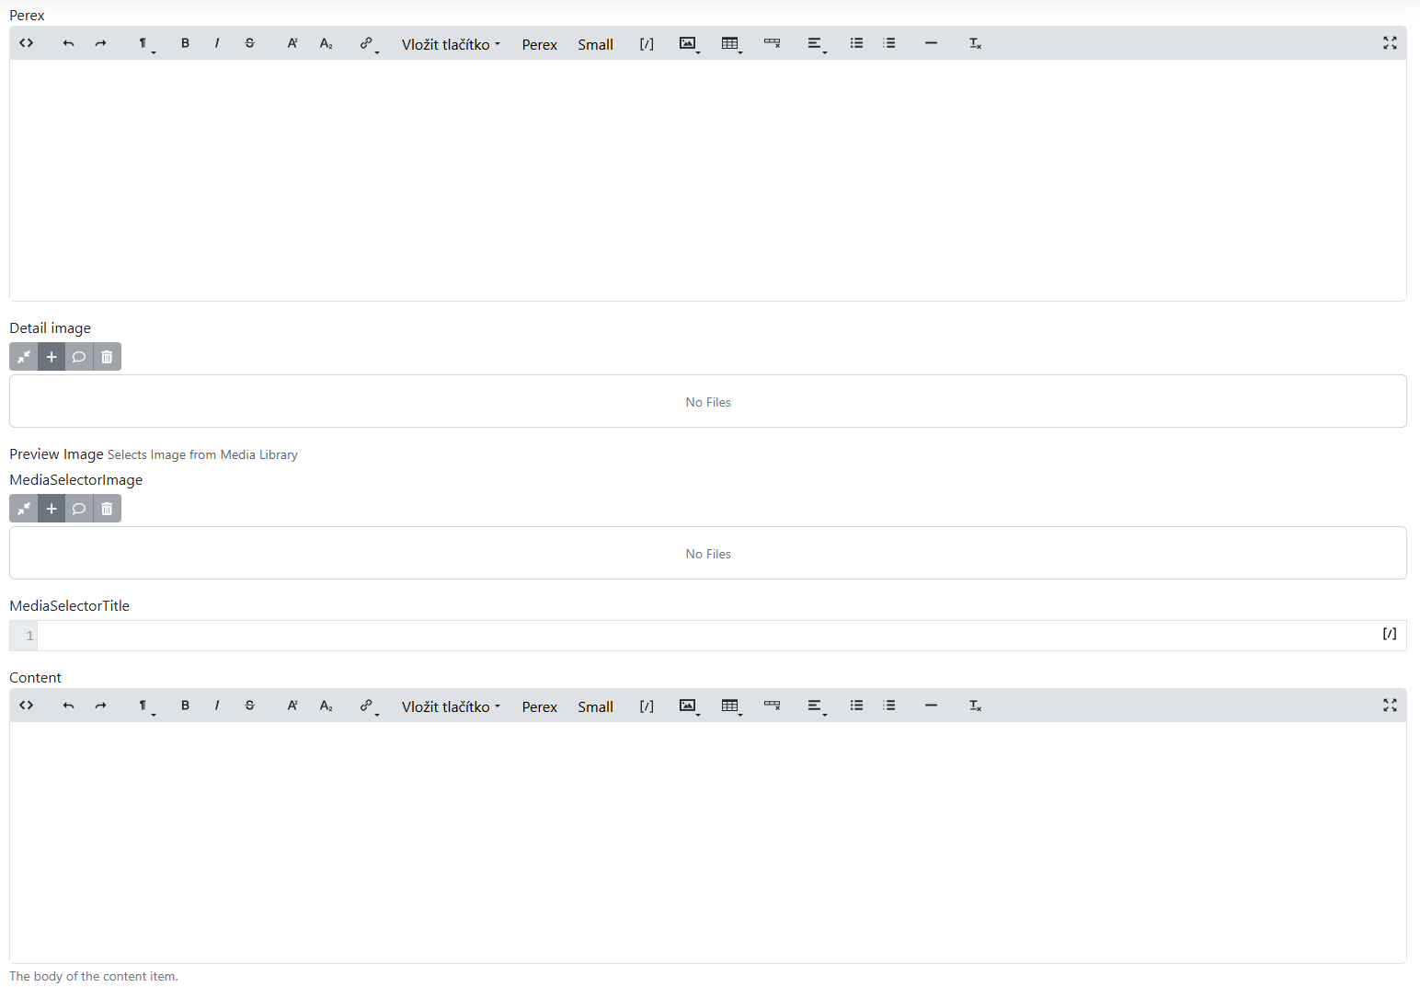Delete selected file under Detail image
The height and width of the screenshot is (987, 1420).
pyautogui.click(x=107, y=357)
